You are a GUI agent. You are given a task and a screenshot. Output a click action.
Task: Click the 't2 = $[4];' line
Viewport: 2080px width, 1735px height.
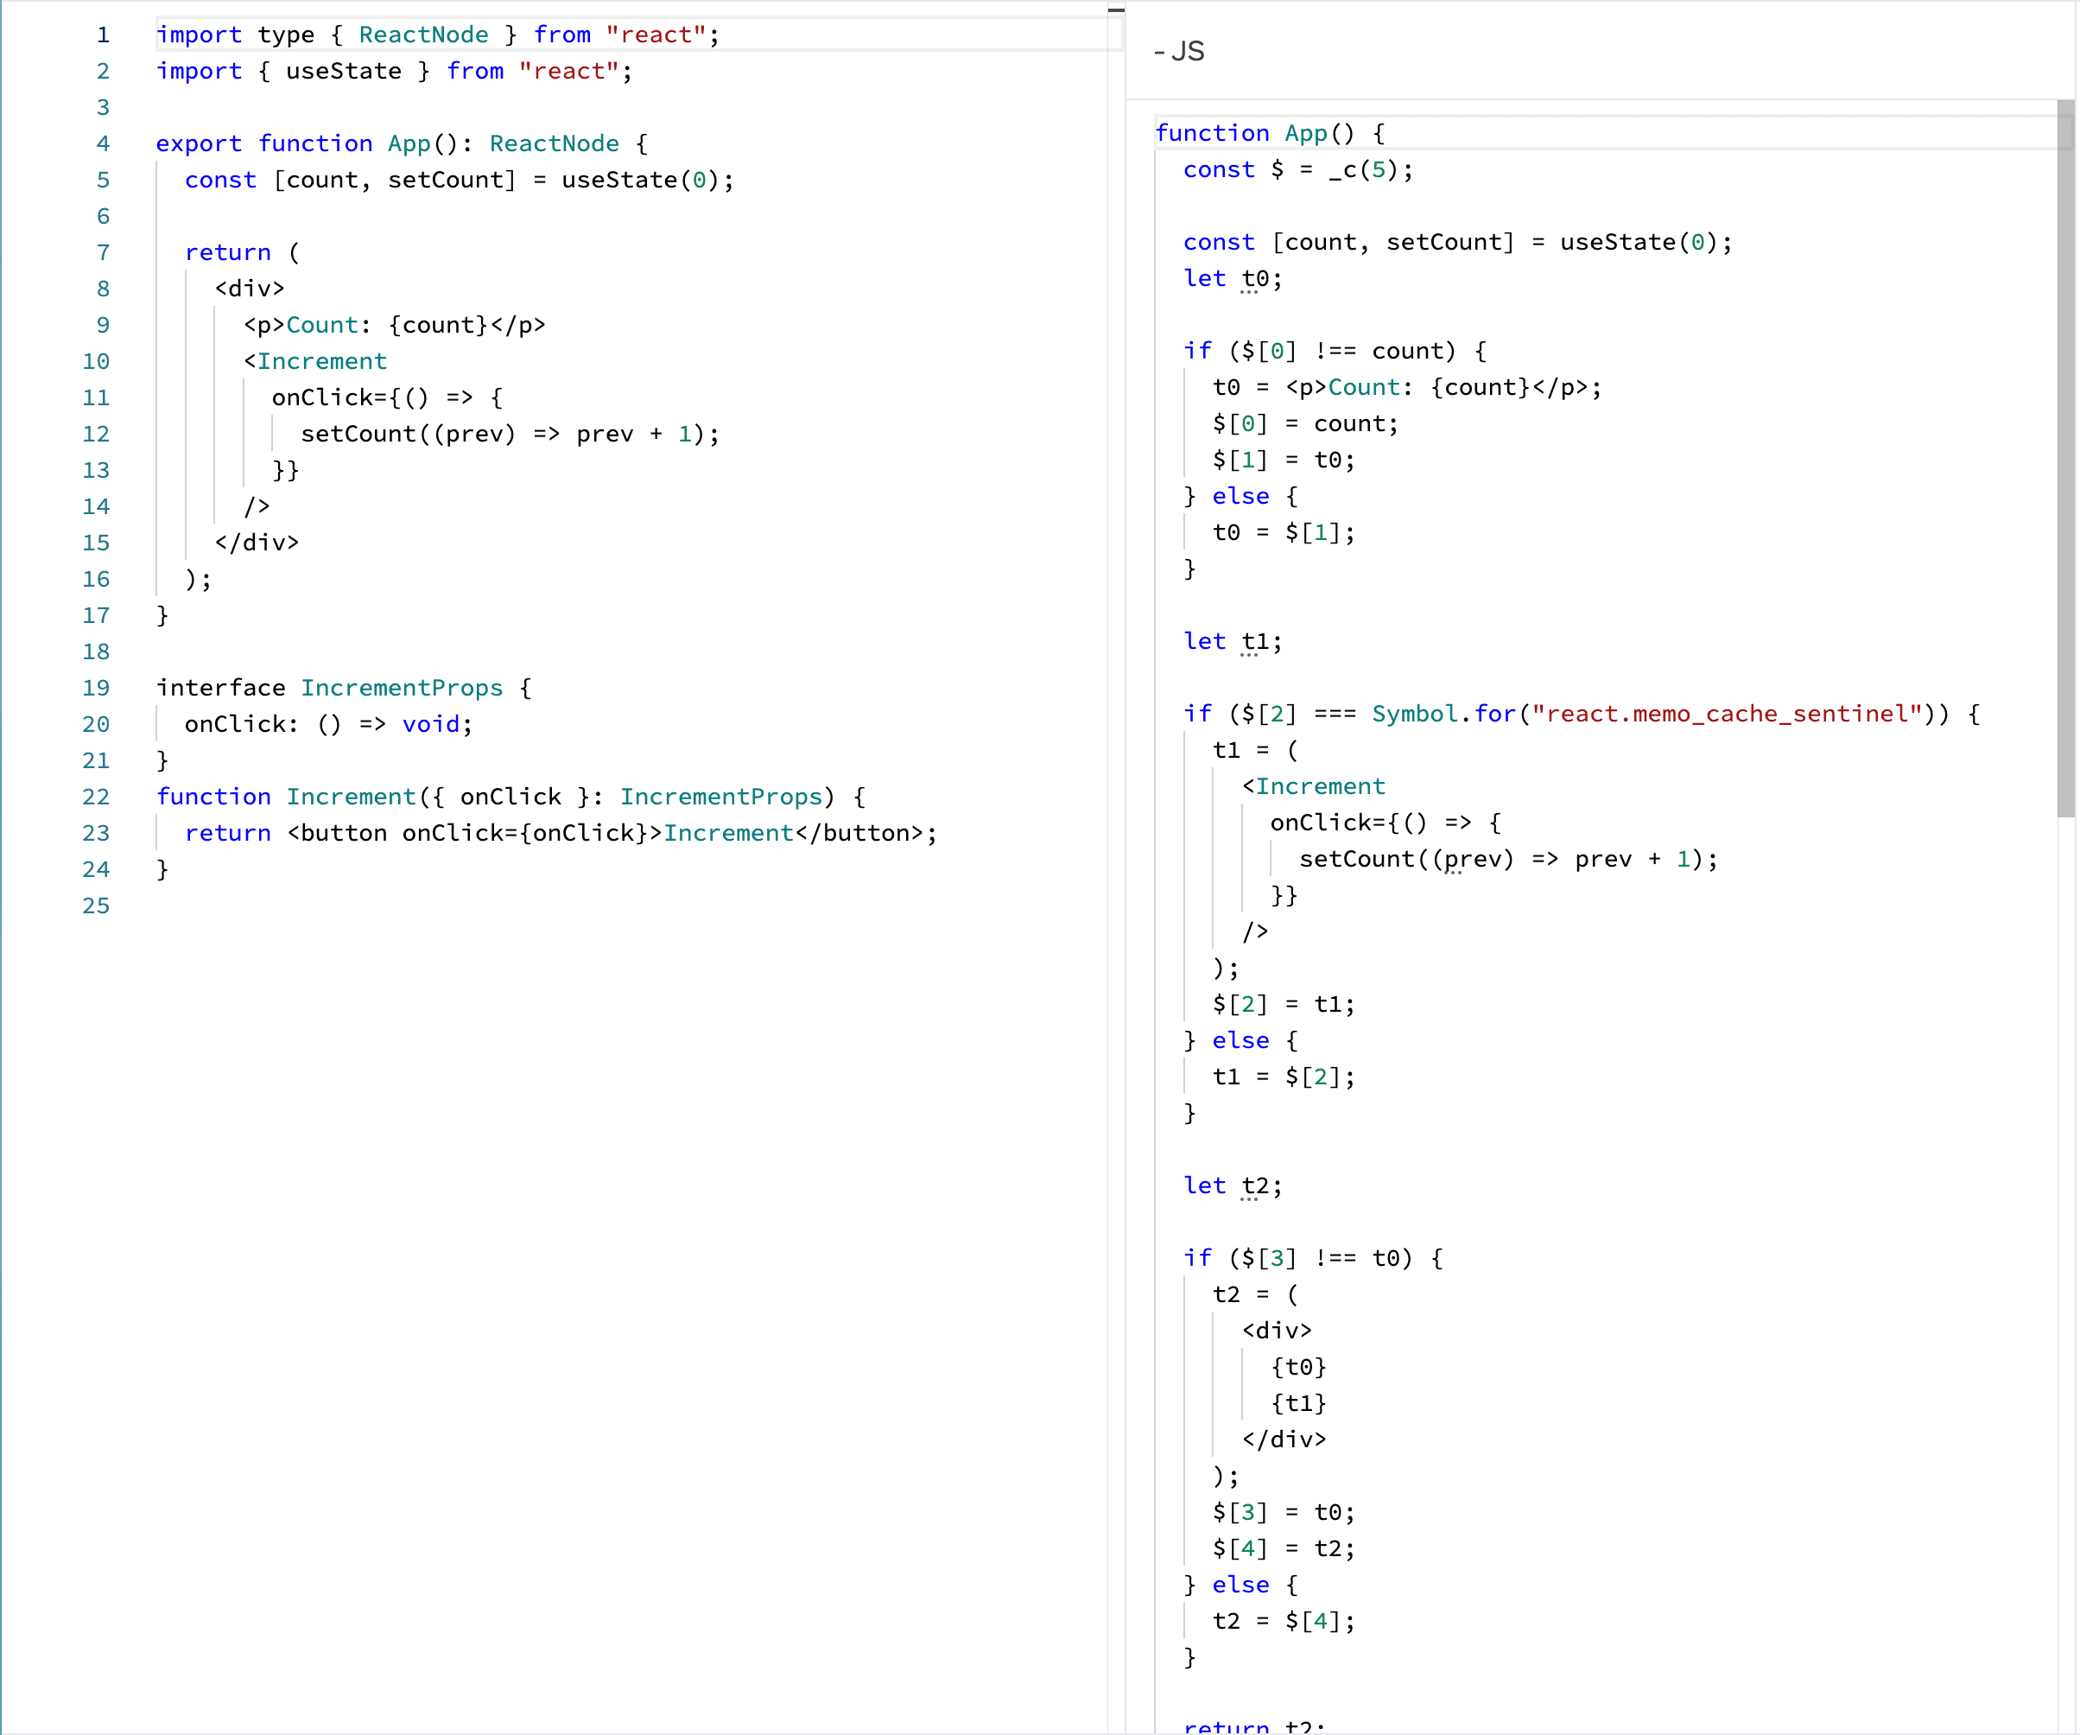click(x=1284, y=1622)
